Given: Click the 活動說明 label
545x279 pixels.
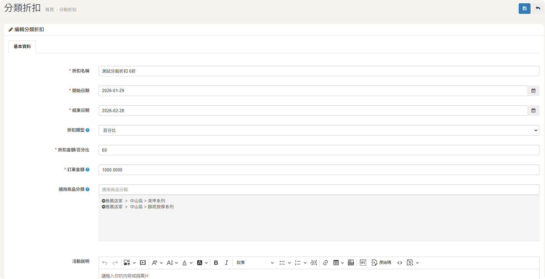Looking at the screenshot, I should pyautogui.click(x=81, y=261).
